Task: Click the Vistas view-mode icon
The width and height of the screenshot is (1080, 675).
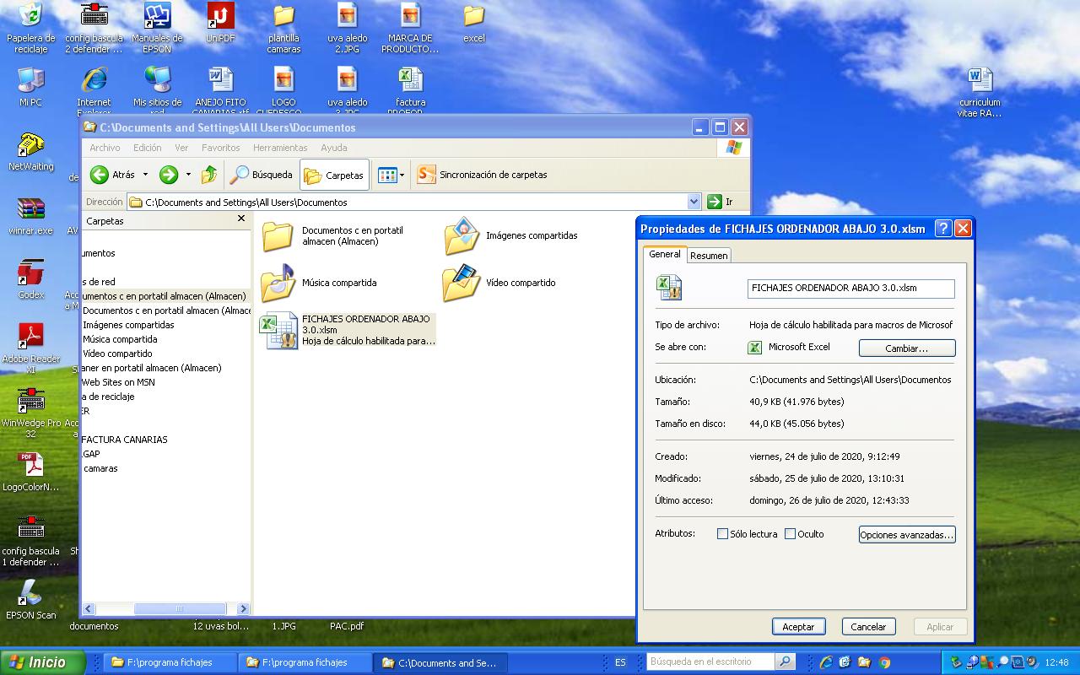Action: coord(387,175)
